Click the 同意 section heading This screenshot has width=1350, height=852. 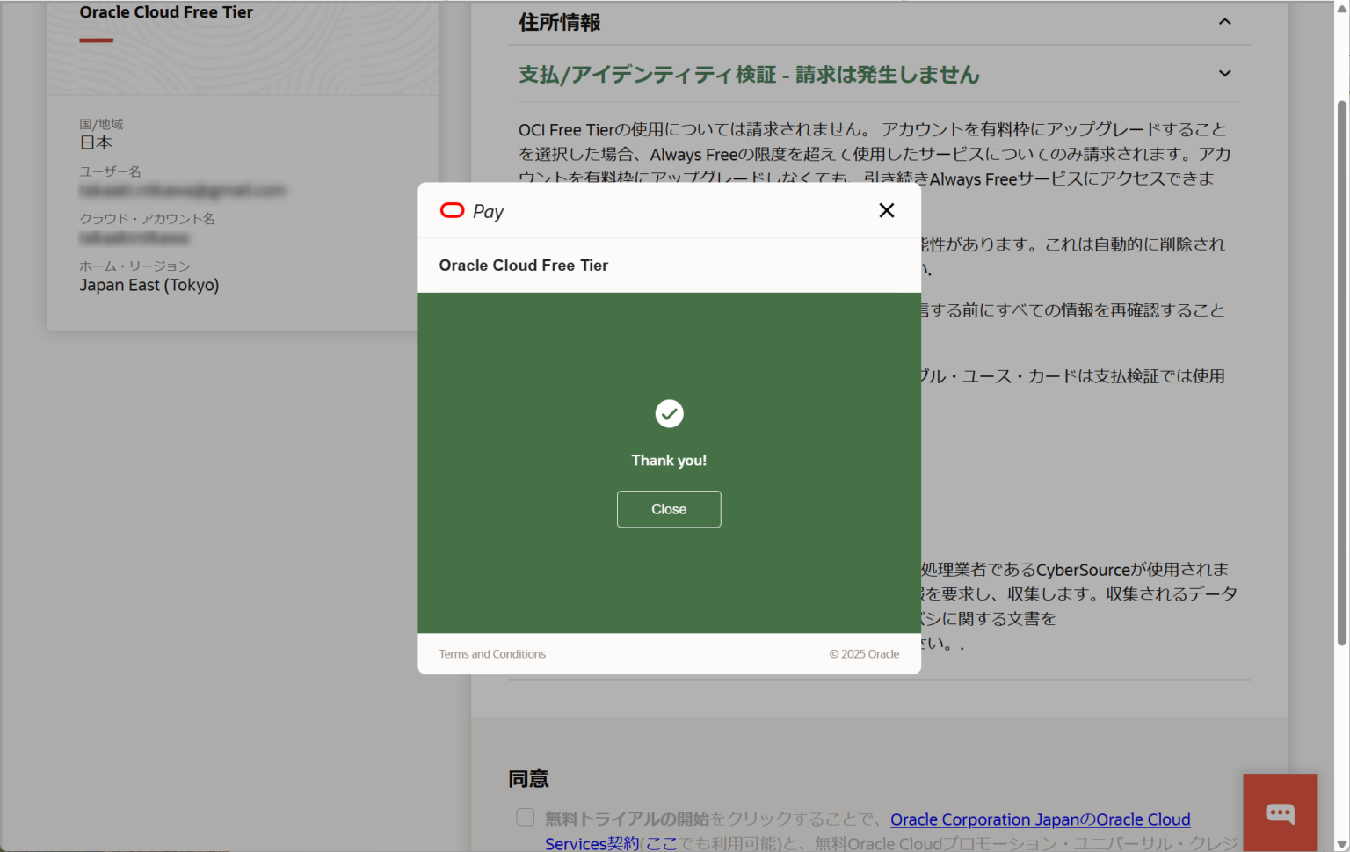click(527, 779)
